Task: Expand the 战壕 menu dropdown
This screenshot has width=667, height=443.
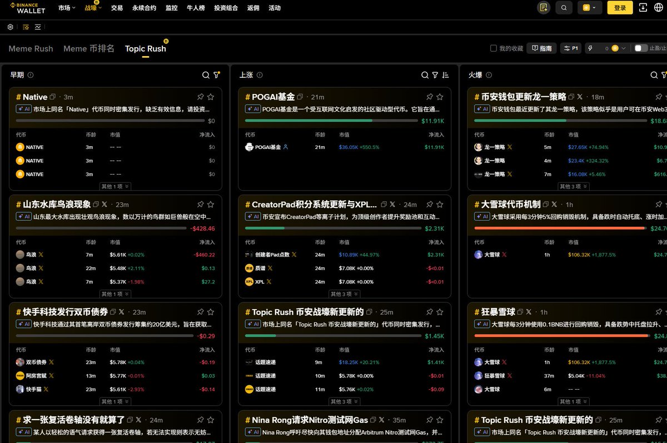Action: coord(93,8)
